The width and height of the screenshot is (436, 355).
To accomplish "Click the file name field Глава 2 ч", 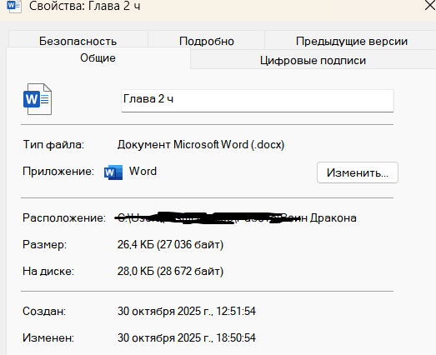I will pyautogui.click(x=258, y=100).
